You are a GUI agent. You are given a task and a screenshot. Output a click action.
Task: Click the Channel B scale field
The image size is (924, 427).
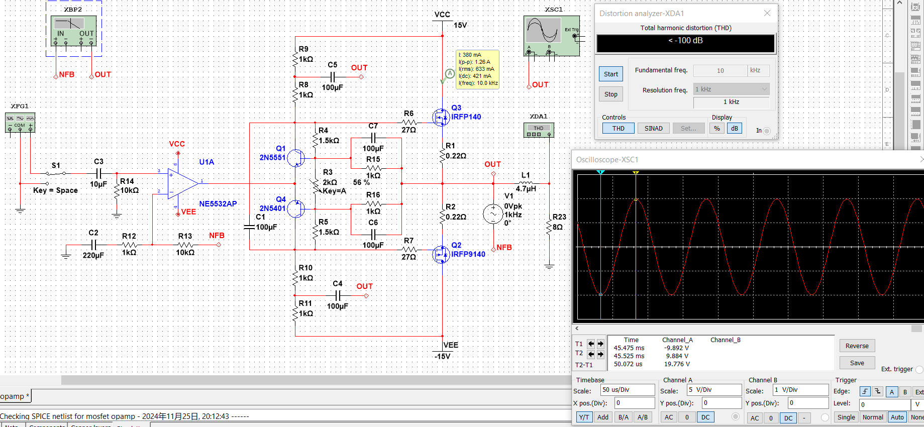[x=800, y=390]
